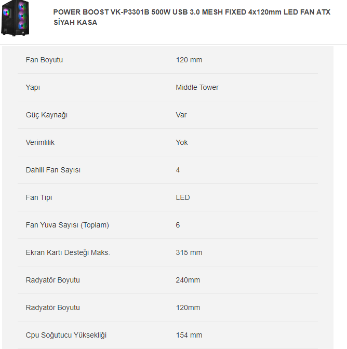Screen dimensions: 347x349
Task: Select the Güç Kaynağı label
Action: [x=47, y=115]
